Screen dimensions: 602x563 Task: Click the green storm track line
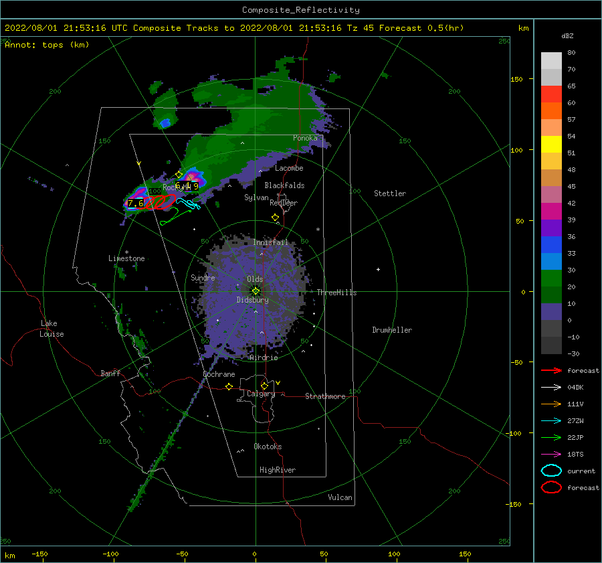[x=175, y=216]
